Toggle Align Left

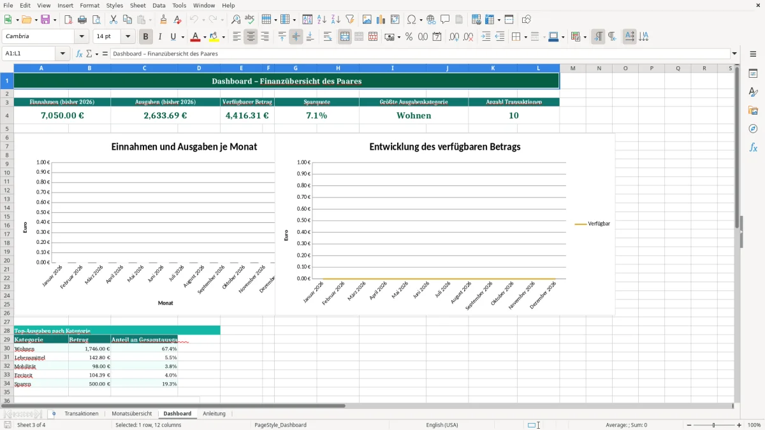(237, 37)
